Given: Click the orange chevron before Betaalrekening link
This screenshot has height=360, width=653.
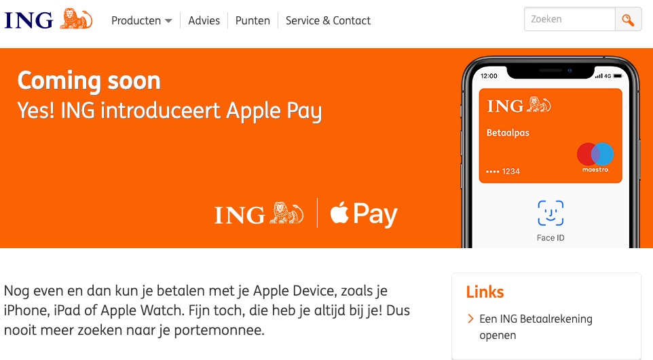Looking at the screenshot, I should point(470,319).
